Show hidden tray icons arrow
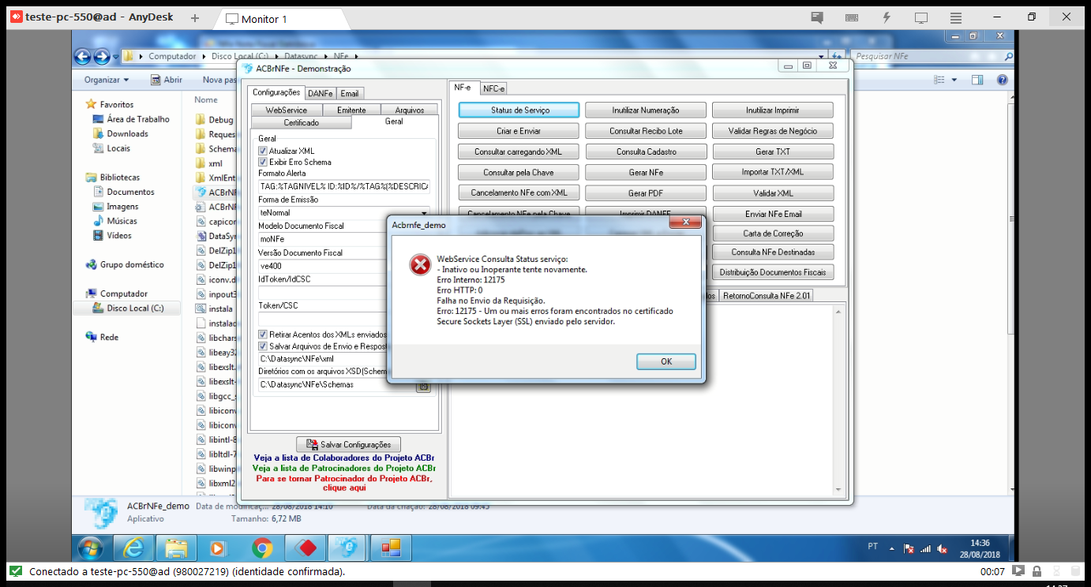 [x=892, y=548]
